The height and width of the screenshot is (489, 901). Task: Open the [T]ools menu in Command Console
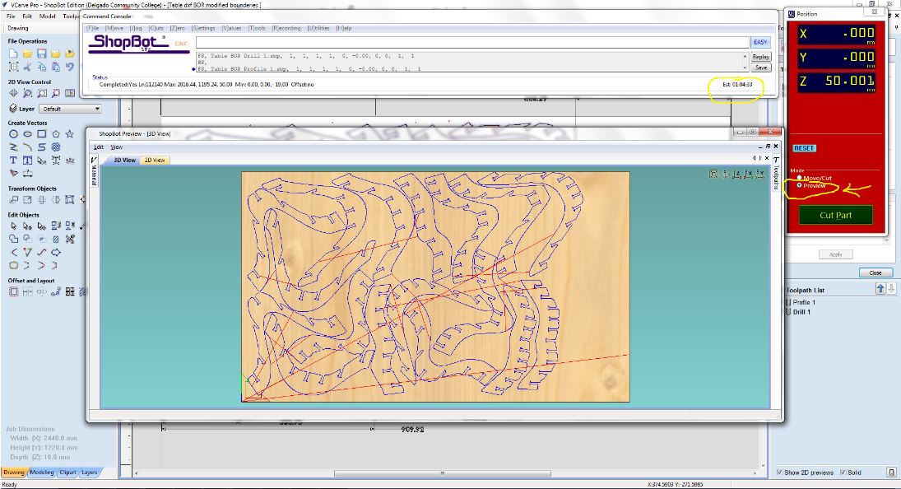(257, 28)
